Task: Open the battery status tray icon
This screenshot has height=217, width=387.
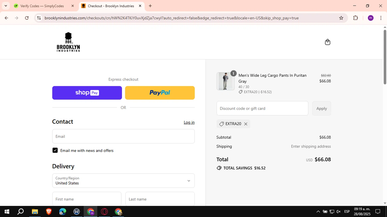Action: [325, 212]
